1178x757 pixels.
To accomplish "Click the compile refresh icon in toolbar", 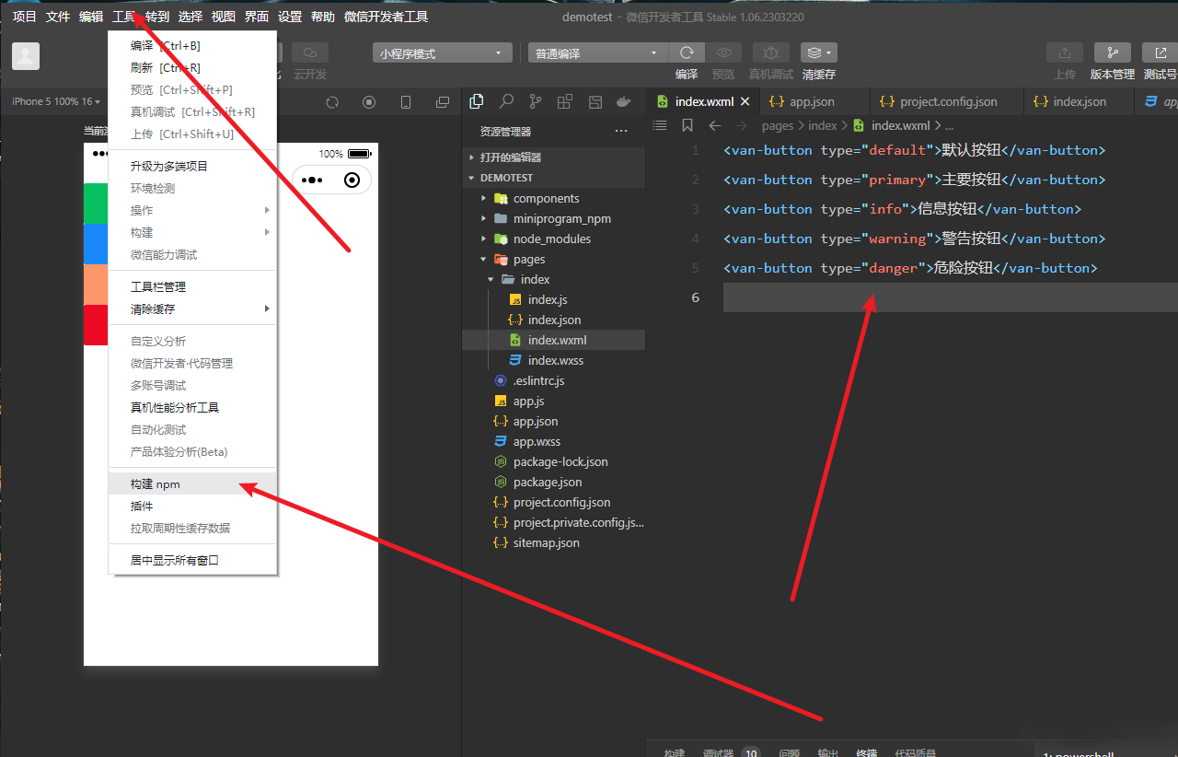I will tap(686, 53).
